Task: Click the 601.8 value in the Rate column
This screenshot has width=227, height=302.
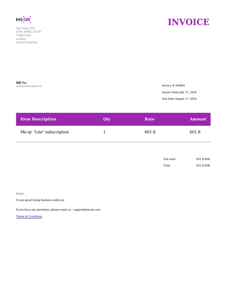Action: click(150, 132)
